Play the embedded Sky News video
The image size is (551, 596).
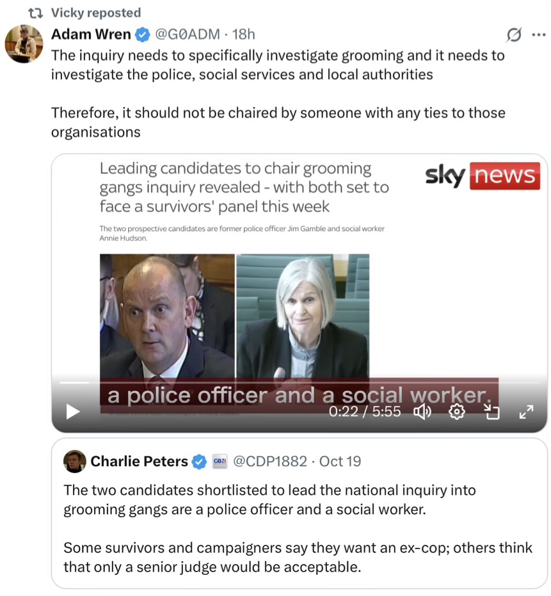point(72,411)
